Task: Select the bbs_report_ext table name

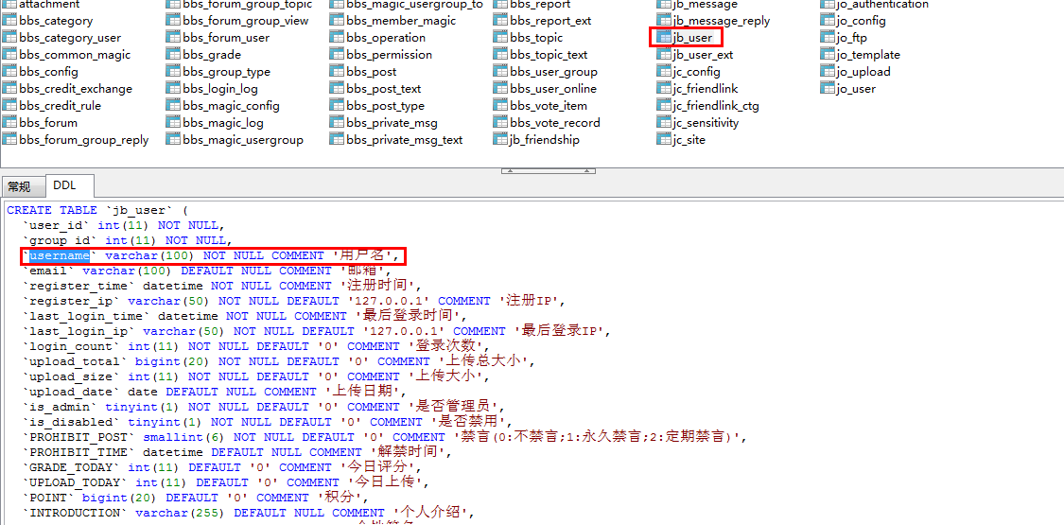Action: point(550,21)
